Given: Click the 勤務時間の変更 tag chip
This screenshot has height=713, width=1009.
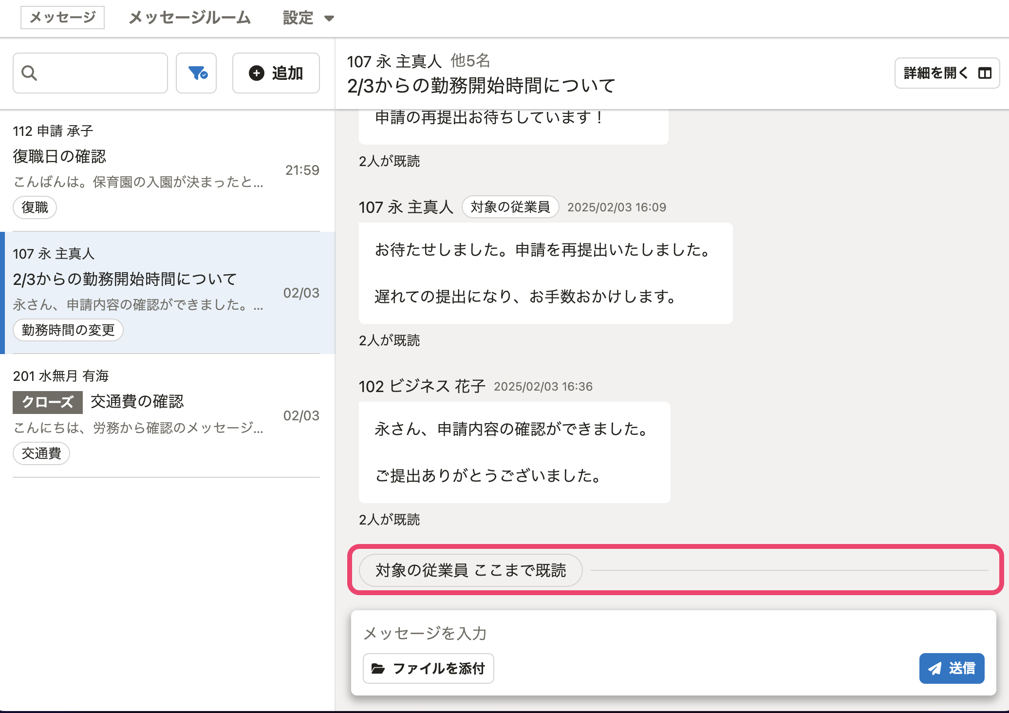Looking at the screenshot, I should click(x=68, y=330).
